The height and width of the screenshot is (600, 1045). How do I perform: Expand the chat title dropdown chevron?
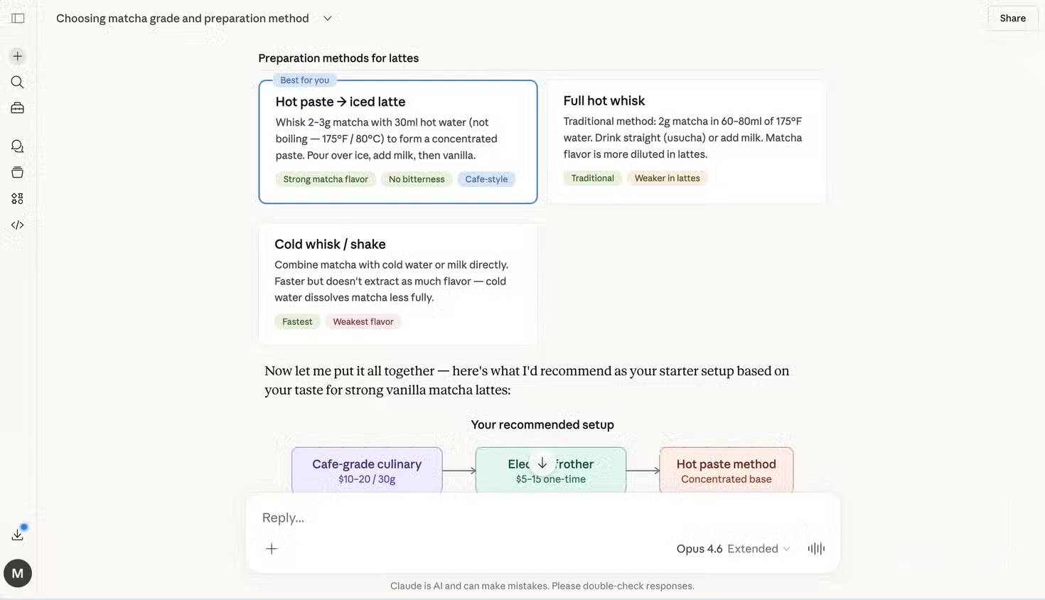click(328, 18)
